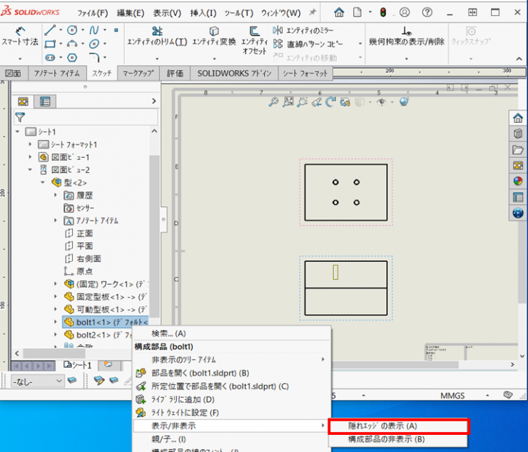528x452 pixels.
Task: Open the line tool dropdown arrow
Action: pyautogui.click(x=61, y=30)
